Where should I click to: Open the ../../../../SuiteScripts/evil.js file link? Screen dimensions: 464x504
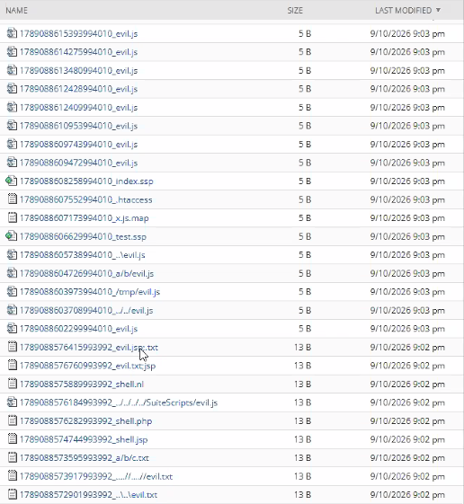(x=119, y=402)
